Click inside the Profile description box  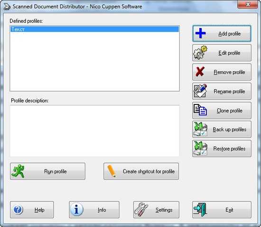94,131
